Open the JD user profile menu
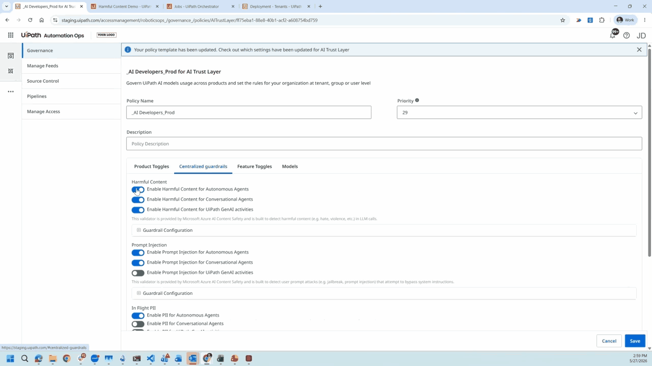652x366 pixels. [x=641, y=35]
